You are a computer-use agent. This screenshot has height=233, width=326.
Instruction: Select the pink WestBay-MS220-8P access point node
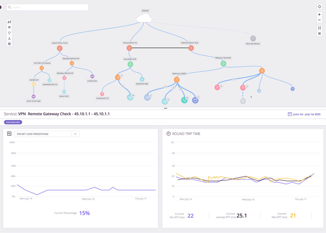(x=64, y=78)
